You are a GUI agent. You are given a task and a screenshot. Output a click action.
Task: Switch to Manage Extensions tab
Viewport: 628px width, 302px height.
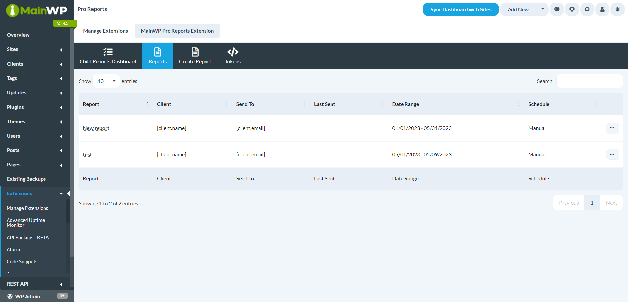click(106, 31)
